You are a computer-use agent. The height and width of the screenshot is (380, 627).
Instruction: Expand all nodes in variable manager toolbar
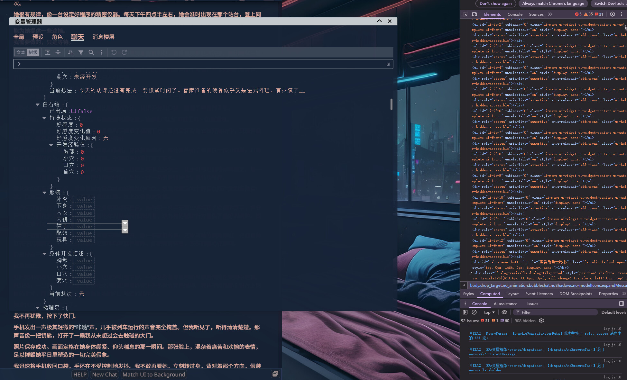[48, 52]
